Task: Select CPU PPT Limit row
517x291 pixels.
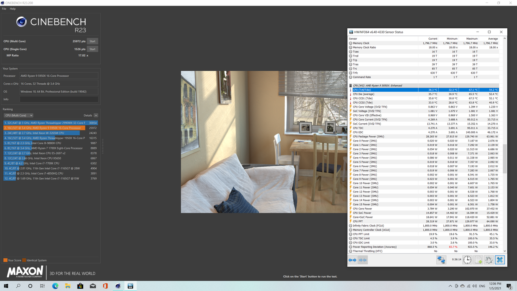Action: (424, 234)
